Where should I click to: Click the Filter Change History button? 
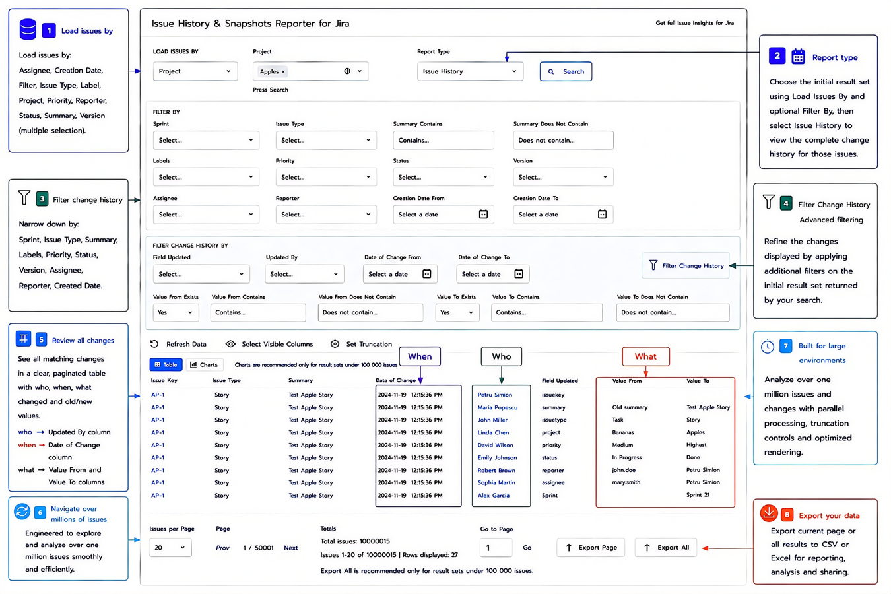coord(686,265)
